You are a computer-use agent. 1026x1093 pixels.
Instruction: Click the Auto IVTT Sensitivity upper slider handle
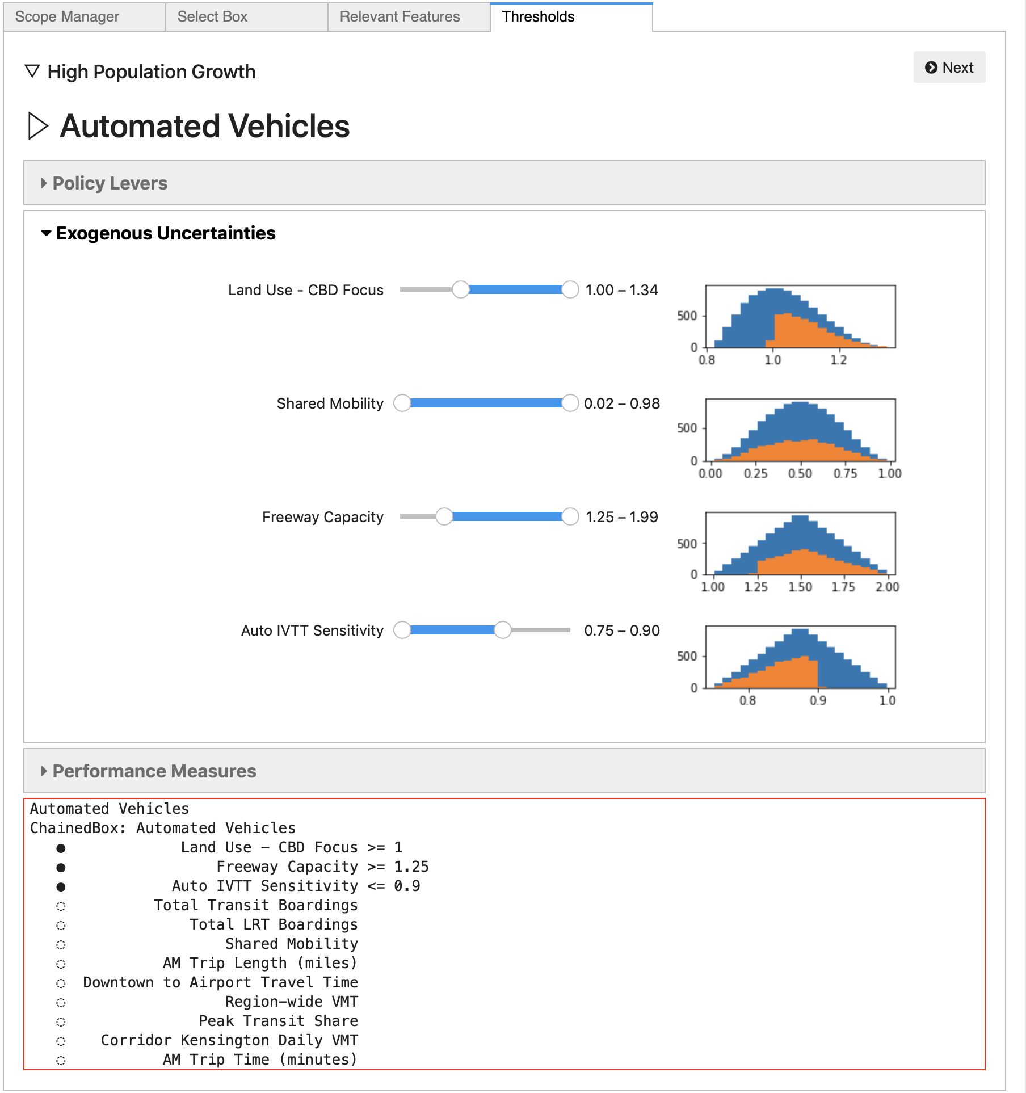pos(502,630)
